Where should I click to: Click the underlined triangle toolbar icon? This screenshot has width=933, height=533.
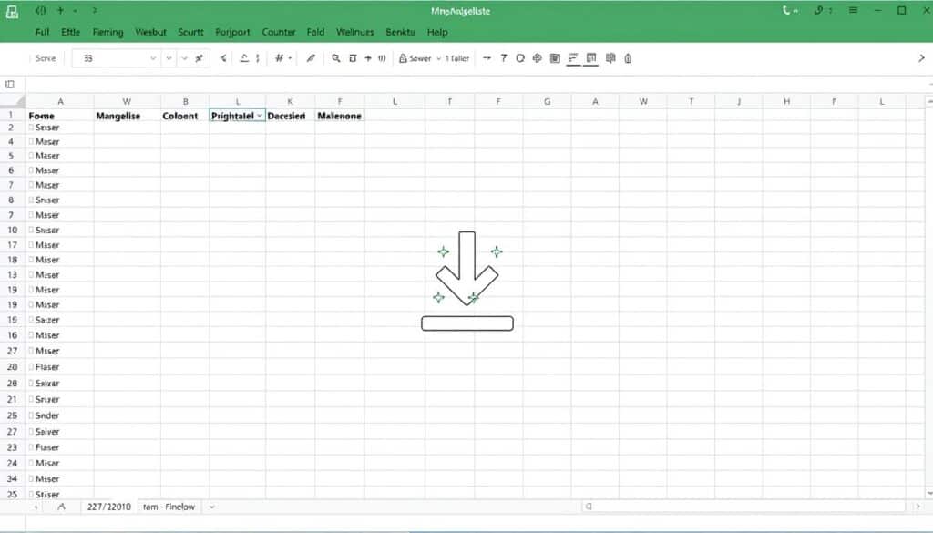tap(244, 58)
